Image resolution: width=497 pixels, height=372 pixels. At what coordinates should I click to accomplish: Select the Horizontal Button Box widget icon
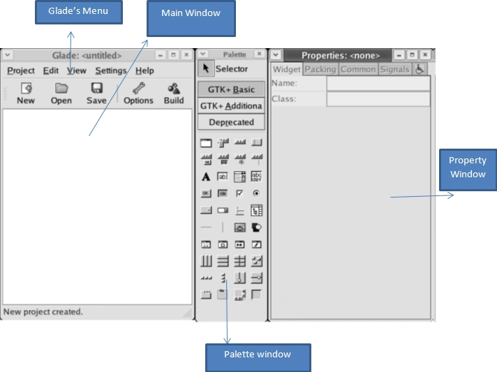pyautogui.click(x=206, y=278)
